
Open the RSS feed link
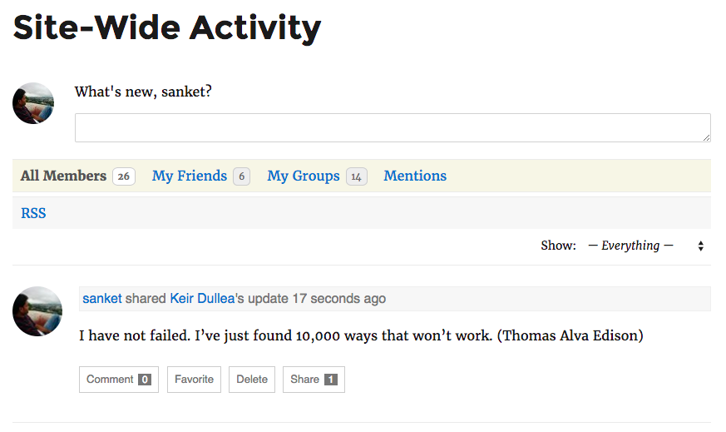[33, 213]
